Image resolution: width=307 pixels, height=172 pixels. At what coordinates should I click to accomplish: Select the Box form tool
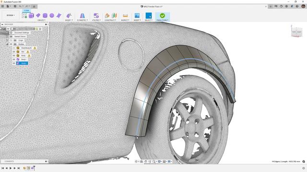(x=31, y=16)
